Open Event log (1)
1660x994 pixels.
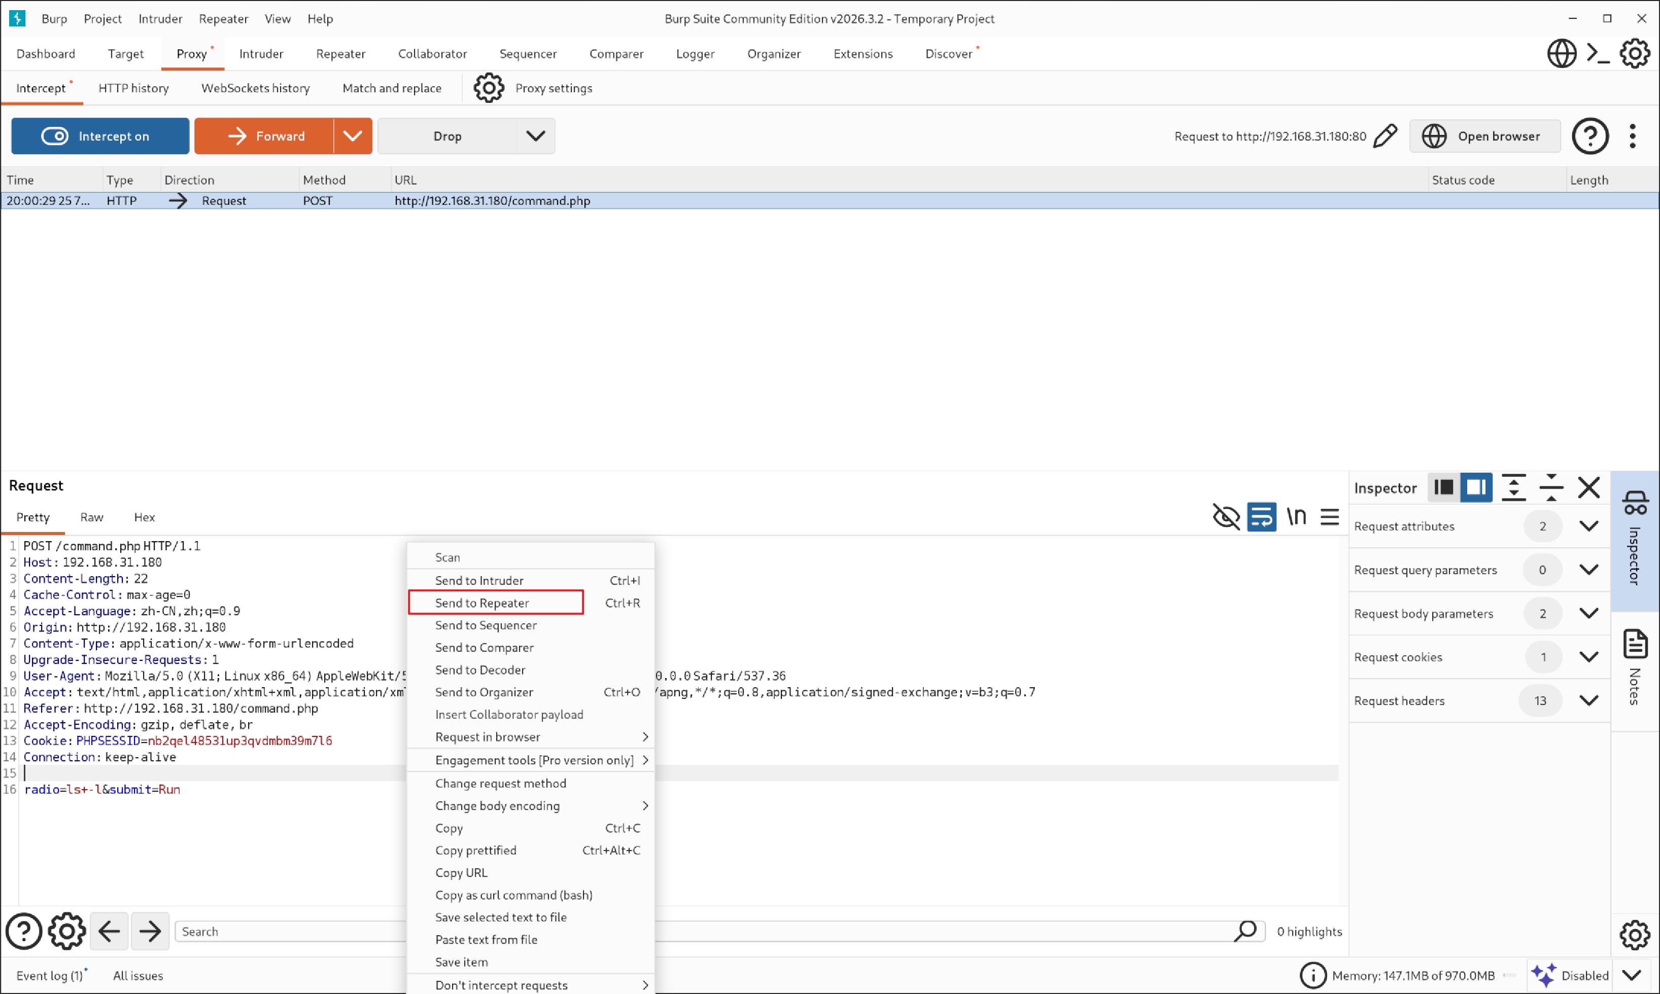[50, 975]
